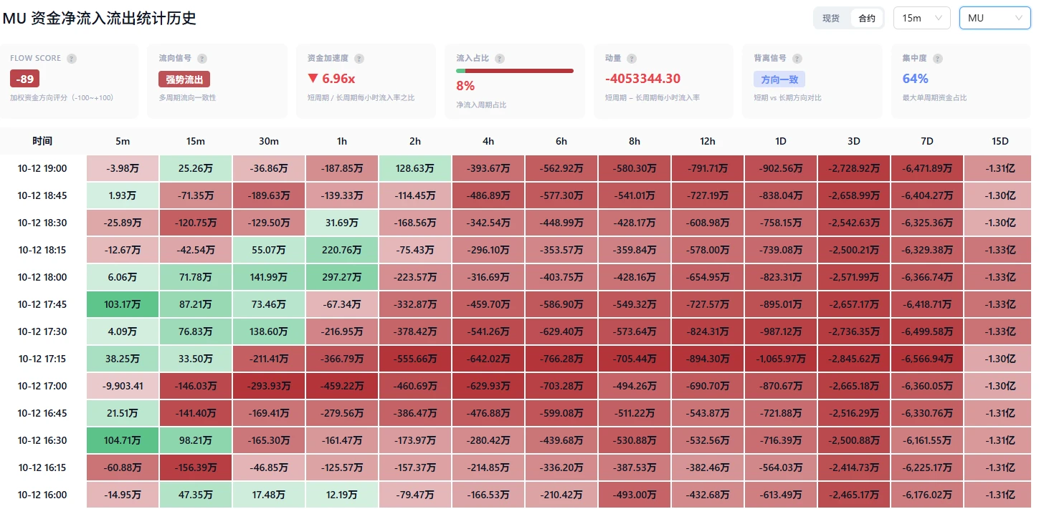Click the 时间 column header
This screenshot has height=509, width=1044.
point(42,141)
